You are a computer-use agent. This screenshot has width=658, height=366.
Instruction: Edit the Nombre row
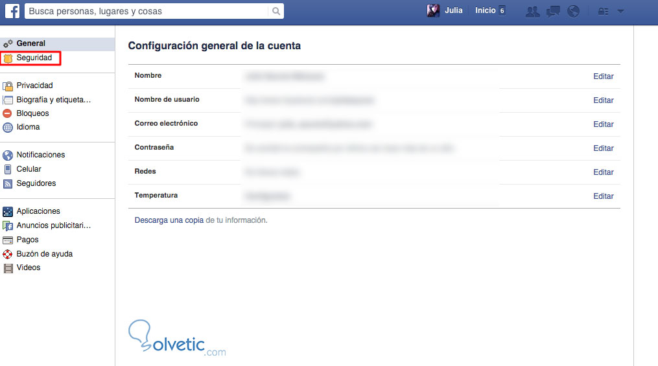pyautogui.click(x=603, y=76)
